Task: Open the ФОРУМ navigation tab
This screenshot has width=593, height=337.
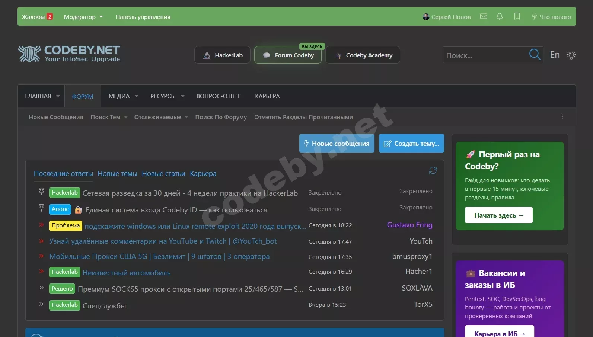Action: point(83,96)
